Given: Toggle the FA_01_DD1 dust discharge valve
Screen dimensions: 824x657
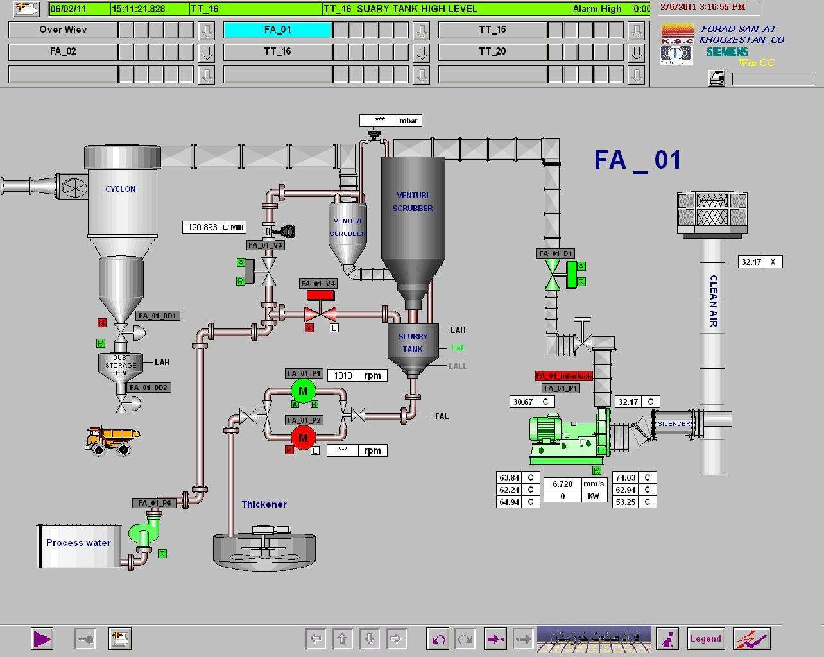Looking at the screenshot, I should (x=121, y=332).
